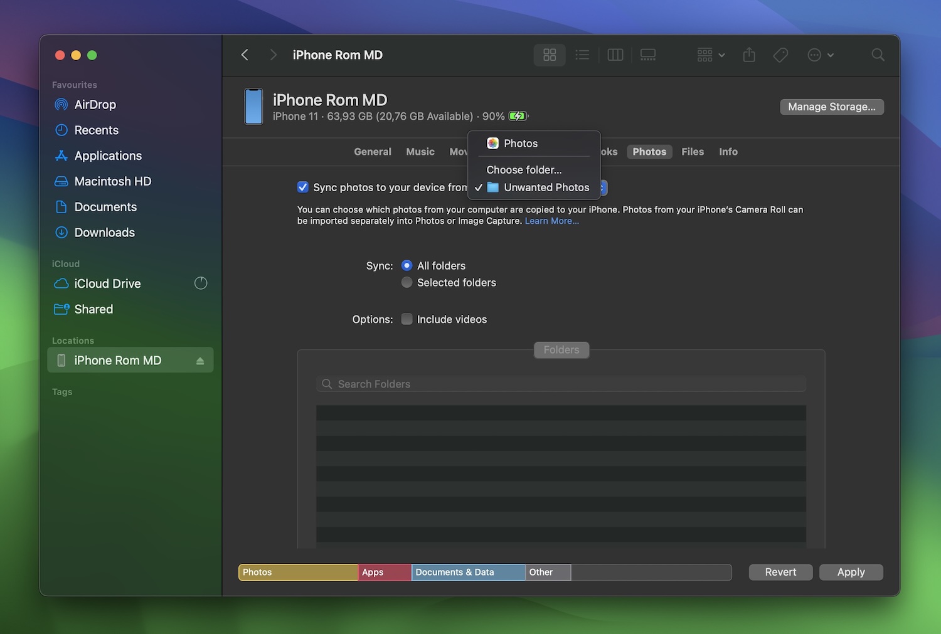The image size is (941, 634).
Task: Click the Search magnifier icon
Action: tap(878, 55)
